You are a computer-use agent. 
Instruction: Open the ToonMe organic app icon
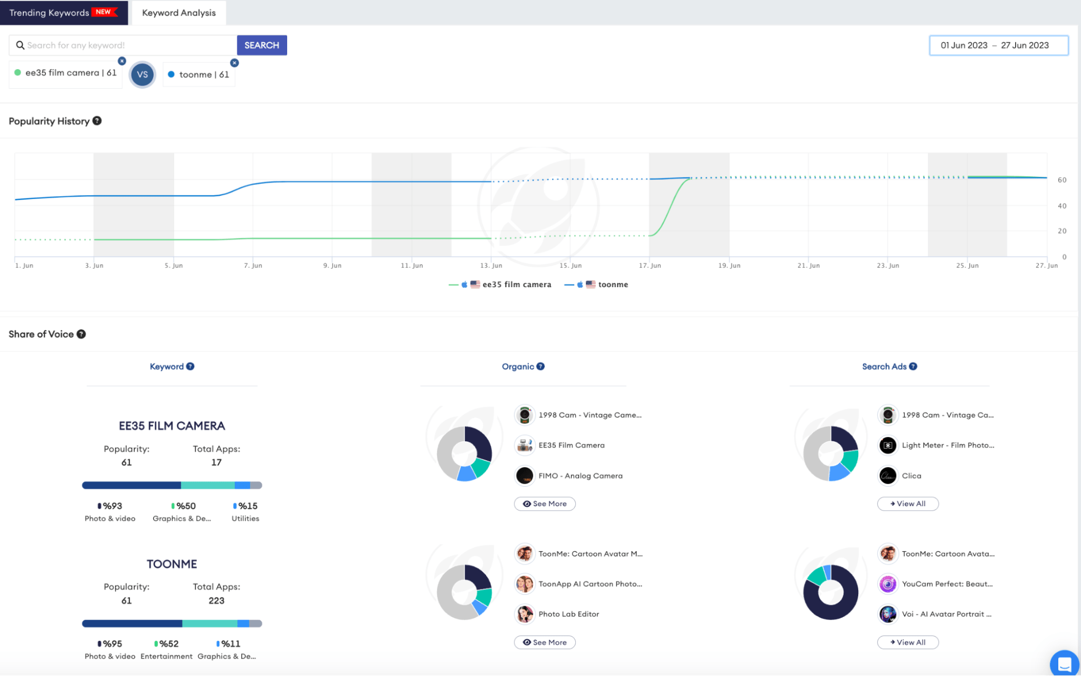525,554
